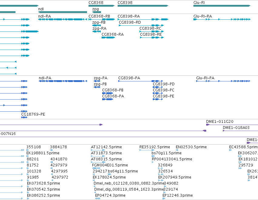The image size is (258, 200).
Task: Select the CG8398-PC protein label
Action: point(163,90)
